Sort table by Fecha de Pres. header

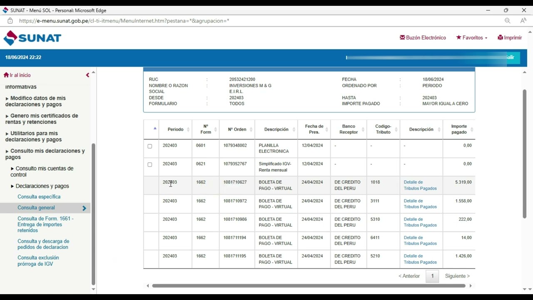pos(314,129)
